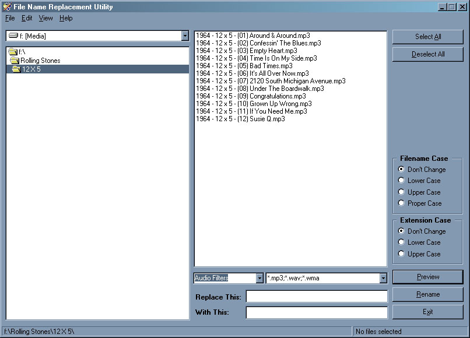Click the app icon in the title bar
This screenshot has width=470, height=338.
point(7,6)
